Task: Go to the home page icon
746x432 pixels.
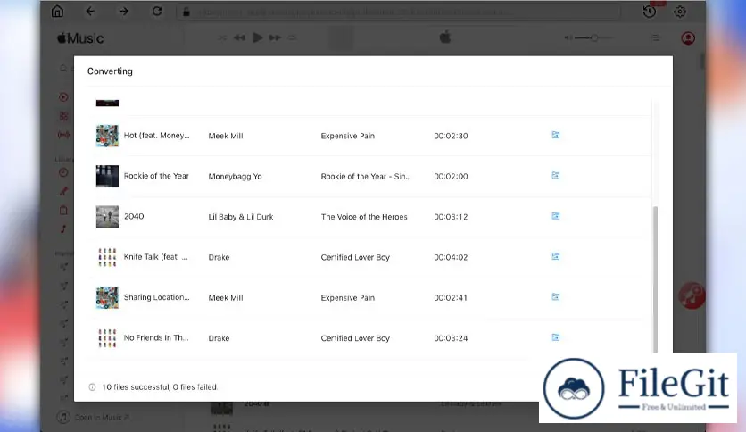Action: [x=57, y=12]
